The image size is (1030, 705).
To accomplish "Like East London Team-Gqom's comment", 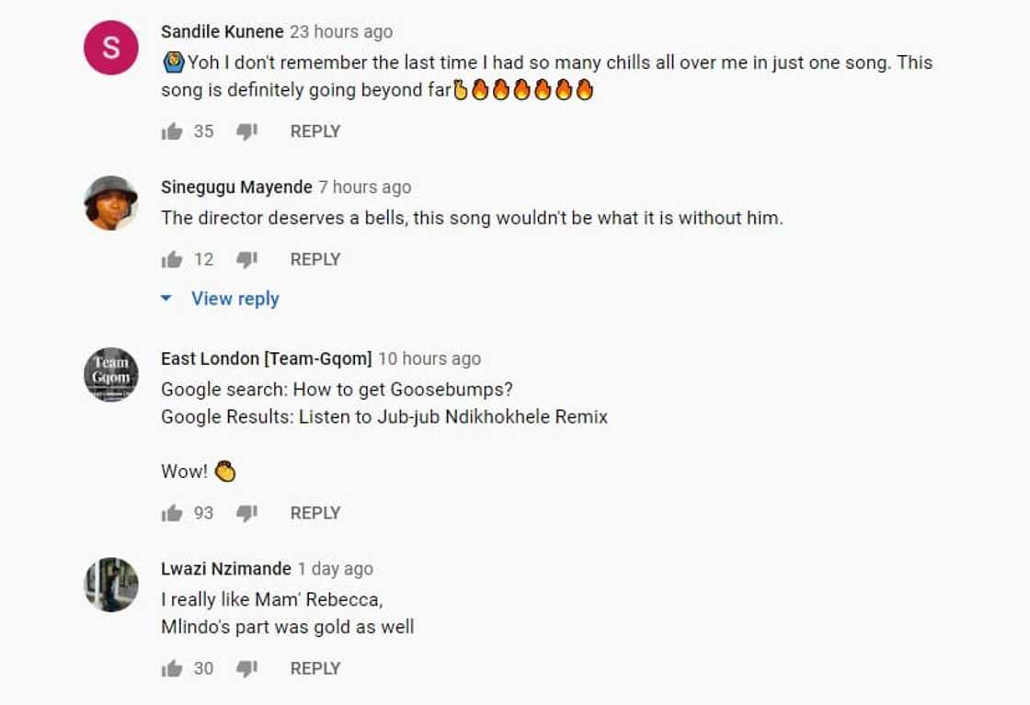I will (x=172, y=514).
